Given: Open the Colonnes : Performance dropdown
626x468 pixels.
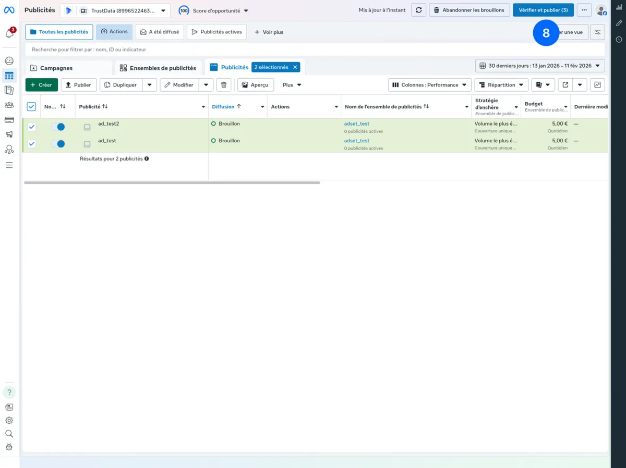Looking at the screenshot, I should (429, 84).
